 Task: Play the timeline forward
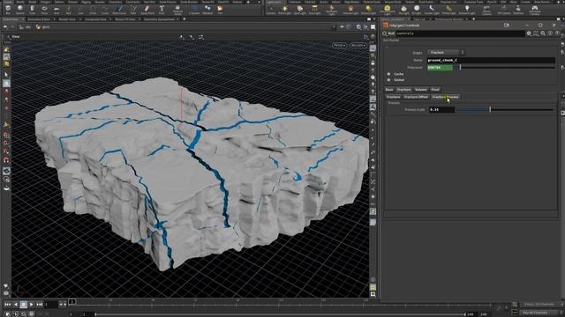[x=32, y=305]
